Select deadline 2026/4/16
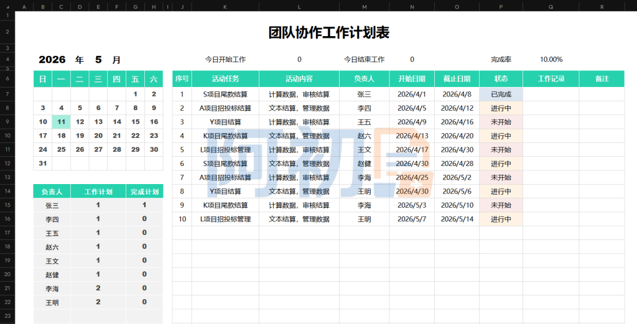Viewport: 637px width, 324px height. (x=457, y=122)
